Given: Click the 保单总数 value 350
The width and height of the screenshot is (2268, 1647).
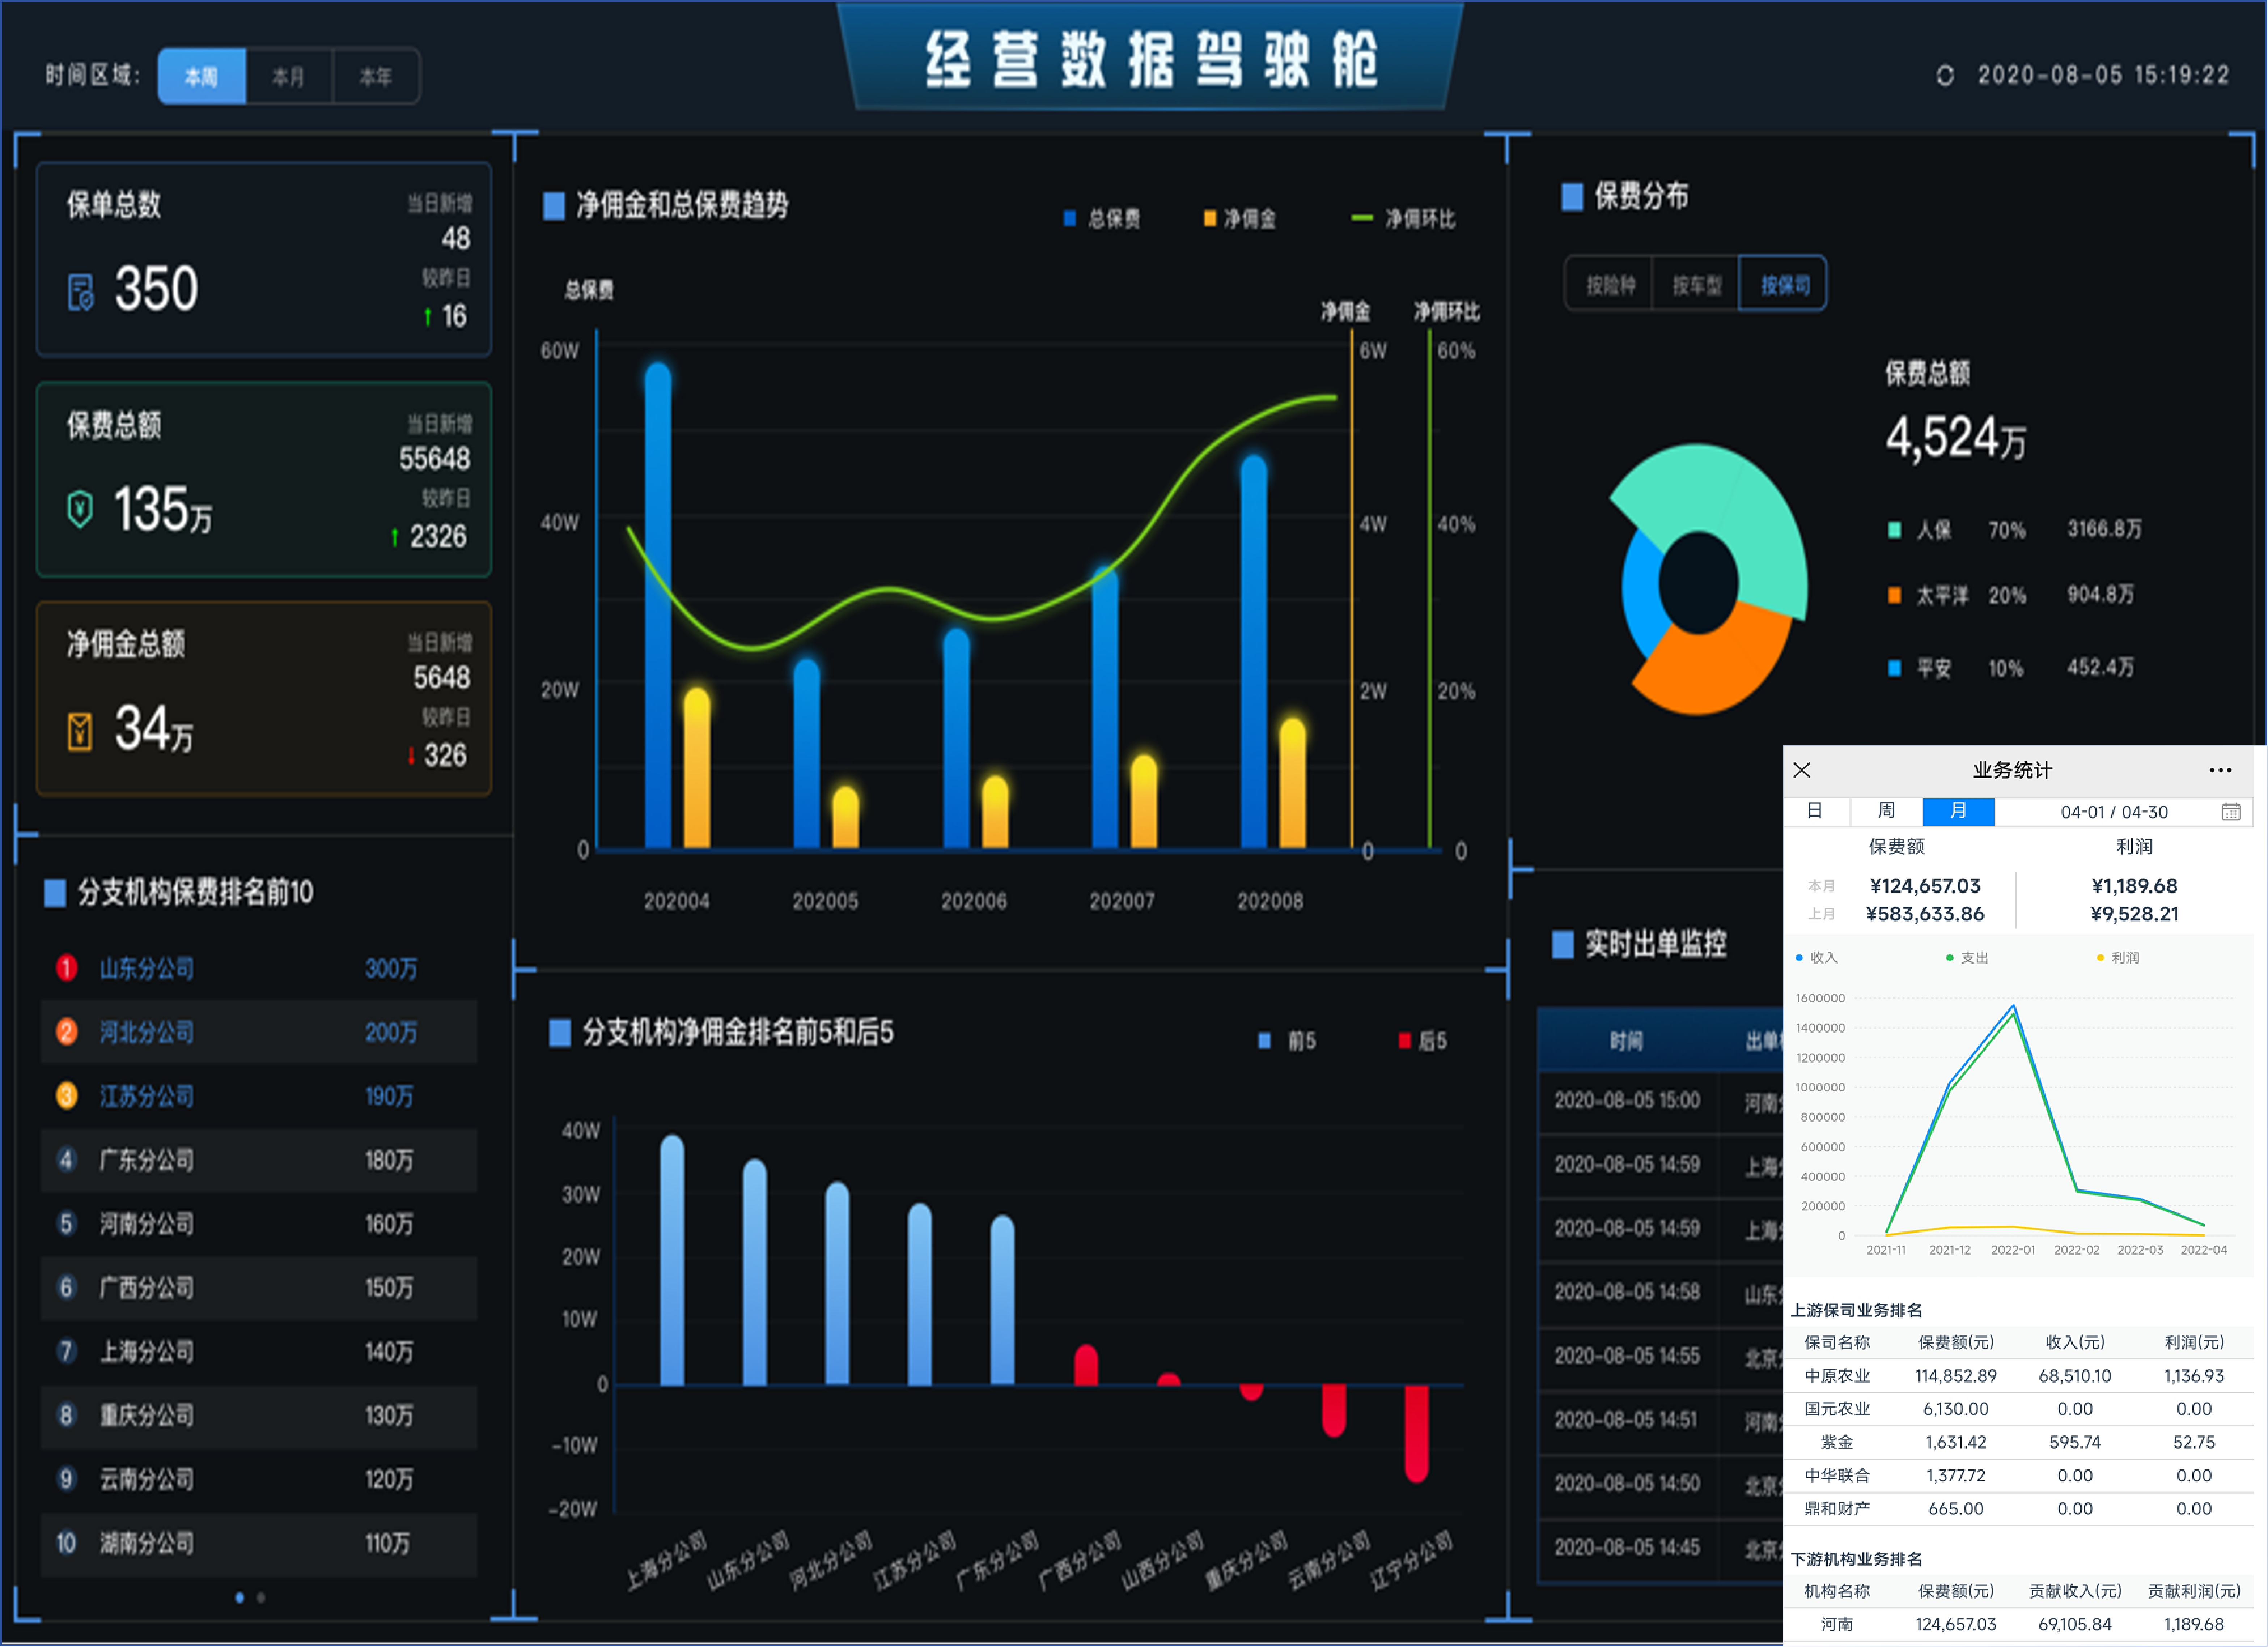Looking at the screenshot, I should click(x=156, y=289).
